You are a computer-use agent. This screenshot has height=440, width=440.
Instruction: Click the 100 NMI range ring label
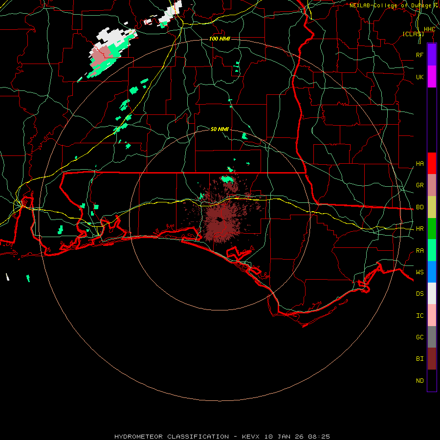tap(220, 39)
